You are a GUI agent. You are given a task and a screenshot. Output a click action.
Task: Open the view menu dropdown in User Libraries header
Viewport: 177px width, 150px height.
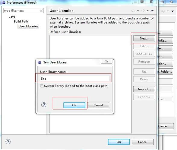pos(152,11)
